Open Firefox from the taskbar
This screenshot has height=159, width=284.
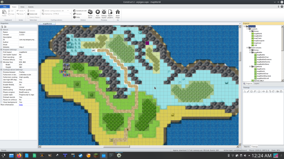(x=19, y=155)
